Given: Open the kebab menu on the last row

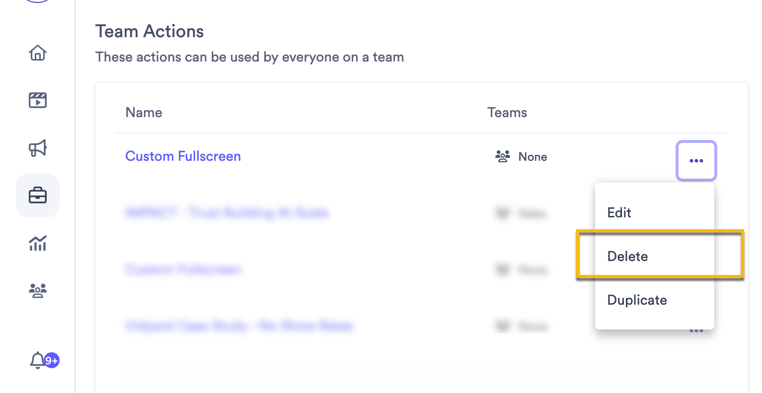Looking at the screenshot, I should pyautogui.click(x=696, y=328).
